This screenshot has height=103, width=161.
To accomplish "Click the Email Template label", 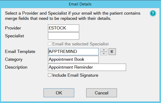I will pyautogui.click(x=20, y=52).
